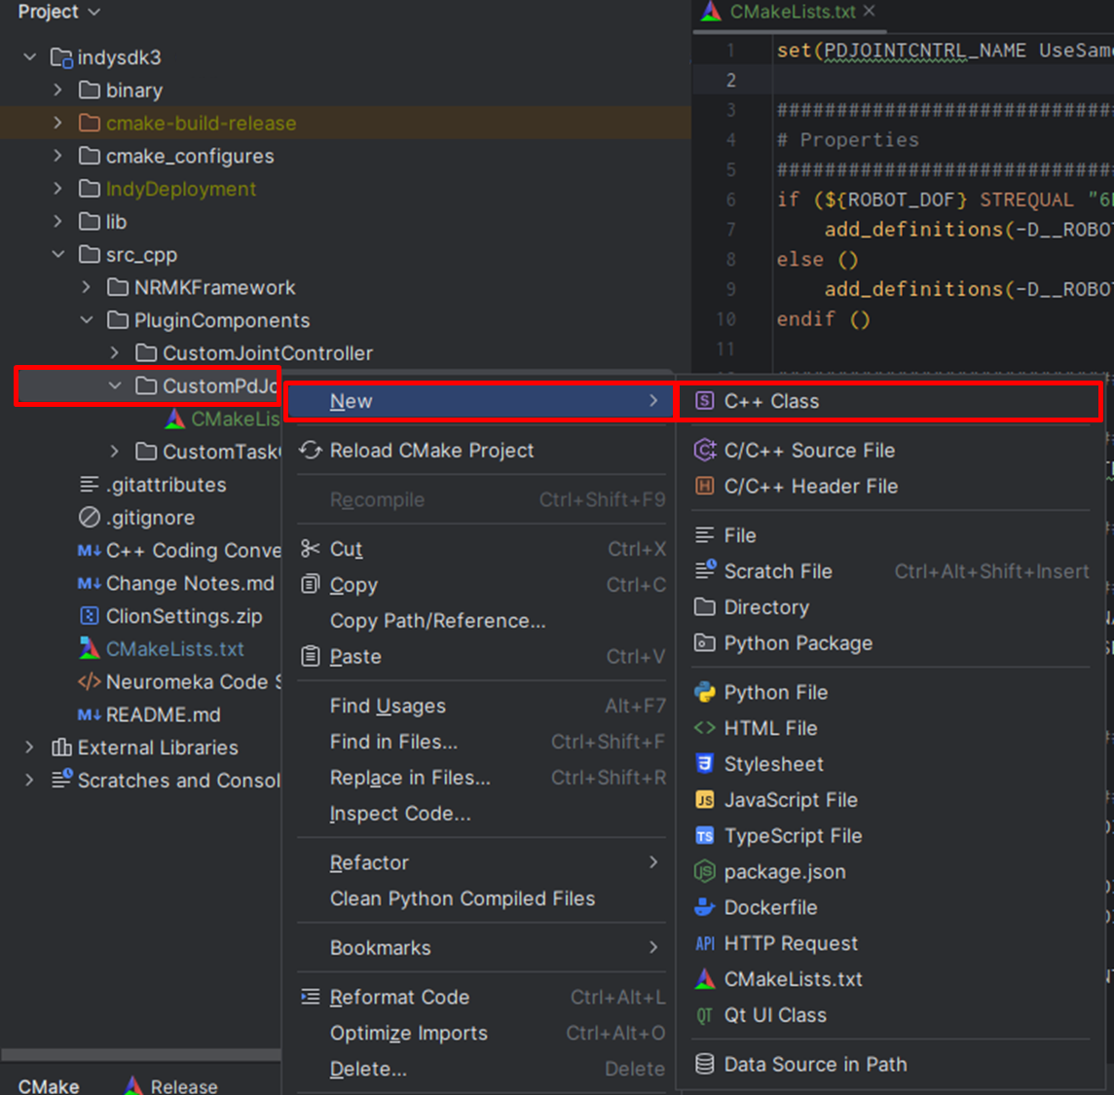This screenshot has width=1114, height=1095.
Task: Expand the binary folder
Action: click(x=58, y=91)
